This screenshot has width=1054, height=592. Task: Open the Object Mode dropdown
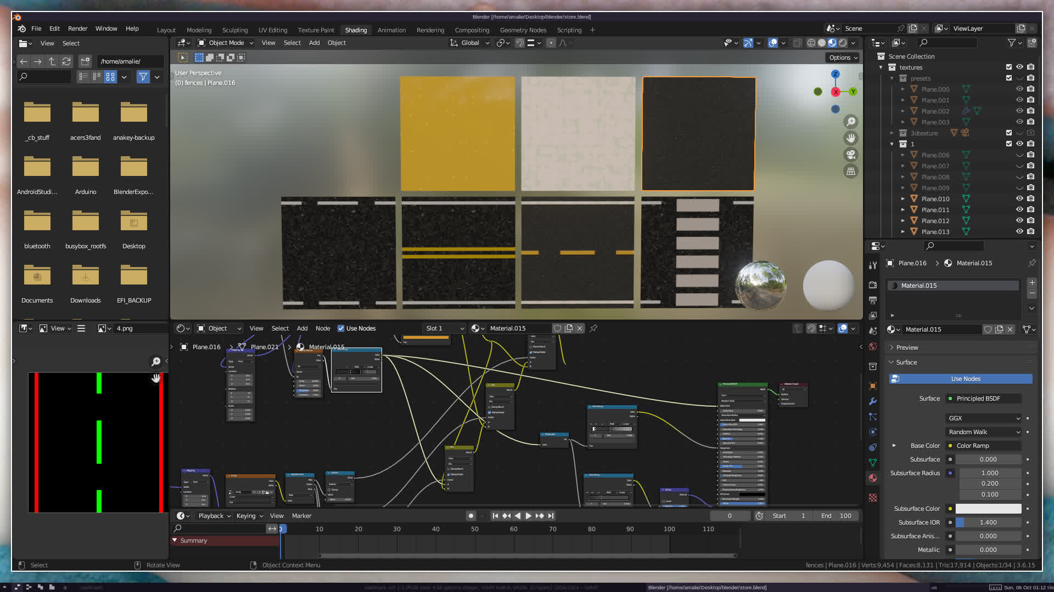coord(226,43)
